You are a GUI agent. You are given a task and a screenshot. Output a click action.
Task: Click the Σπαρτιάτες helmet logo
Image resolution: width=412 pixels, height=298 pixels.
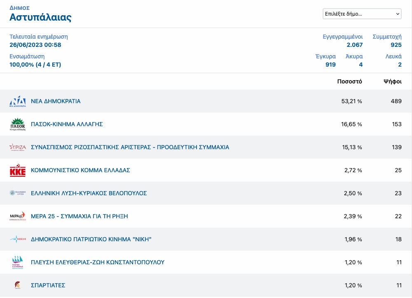[18, 285]
